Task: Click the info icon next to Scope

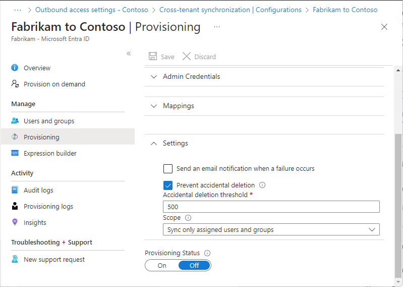Action: (188, 218)
